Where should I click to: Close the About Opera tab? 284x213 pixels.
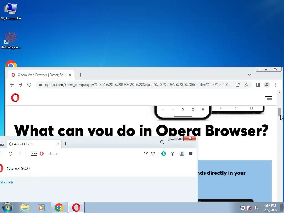point(57,144)
